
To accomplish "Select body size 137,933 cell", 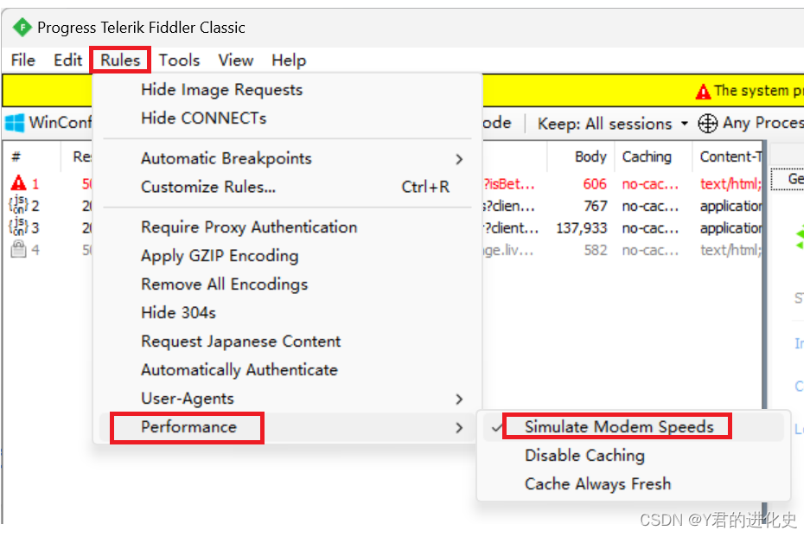I will tap(581, 228).
